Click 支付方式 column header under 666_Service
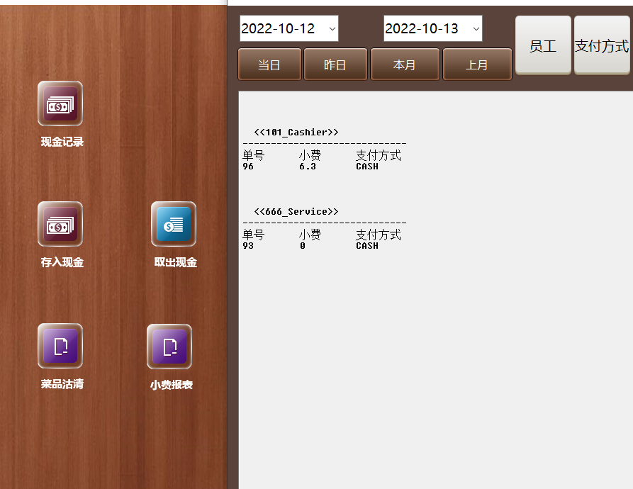This screenshot has width=633, height=489. pyautogui.click(x=379, y=235)
